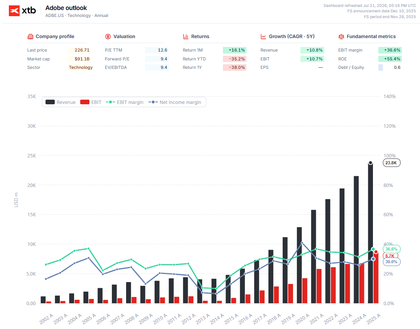Click the ROE value +55.4%
Image resolution: width=420 pixels, height=329 pixels.
[x=390, y=59]
